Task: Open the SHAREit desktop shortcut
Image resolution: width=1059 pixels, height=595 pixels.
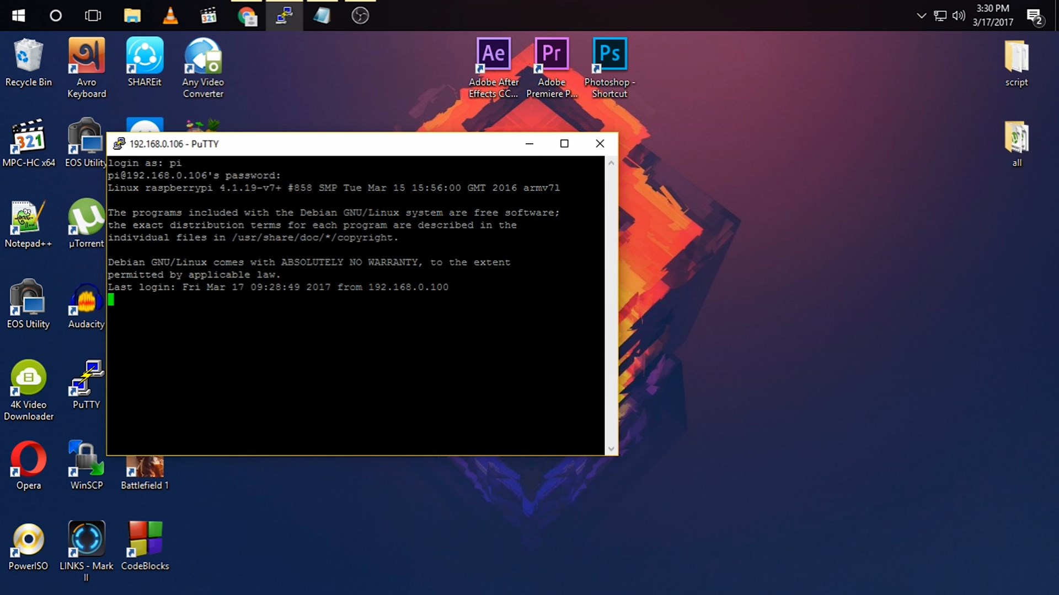Action: click(x=145, y=62)
